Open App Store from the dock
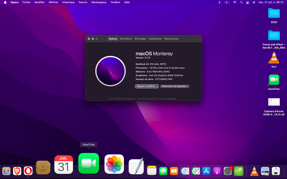287x179 pixels. [206, 171]
